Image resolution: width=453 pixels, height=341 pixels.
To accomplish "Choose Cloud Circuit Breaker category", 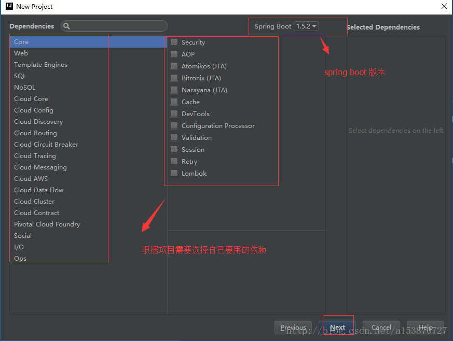I will (88, 144).
